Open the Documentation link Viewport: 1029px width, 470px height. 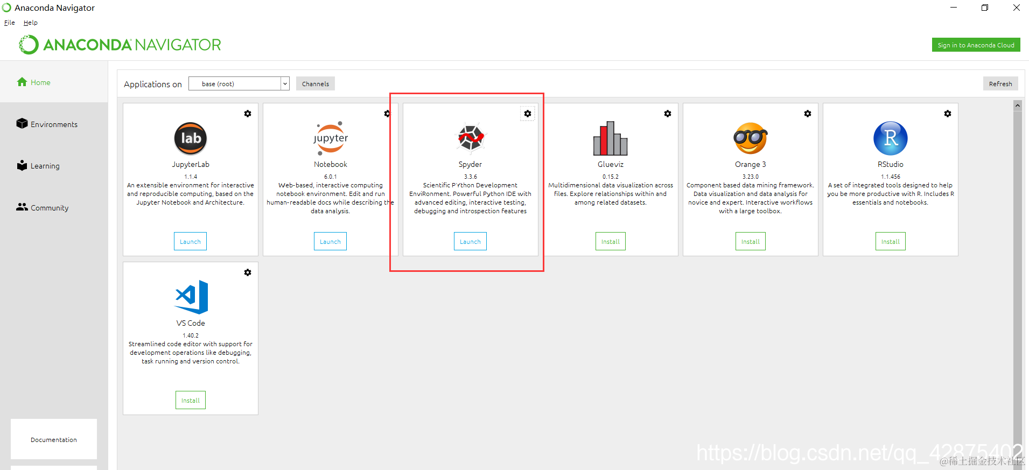(54, 439)
